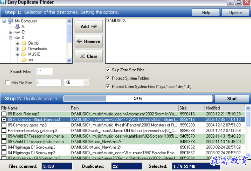The height and width of the screenshot is (171, 251).
Task: Select the D: drive icon
Action: tap(17, 38)
